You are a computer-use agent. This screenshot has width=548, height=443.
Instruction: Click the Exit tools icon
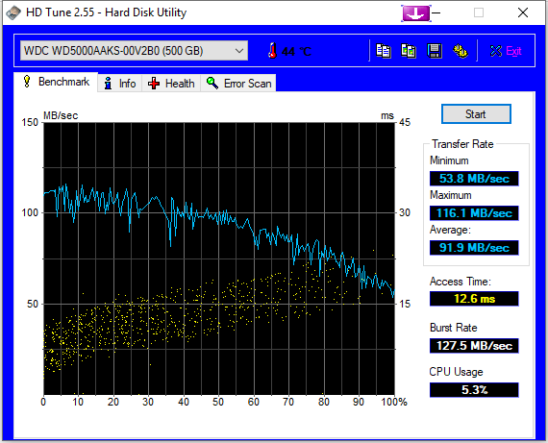click(495, 51)
